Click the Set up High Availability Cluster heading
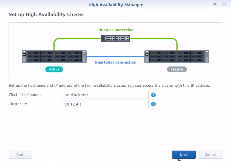231x161 pixels. tap(46, 14)
